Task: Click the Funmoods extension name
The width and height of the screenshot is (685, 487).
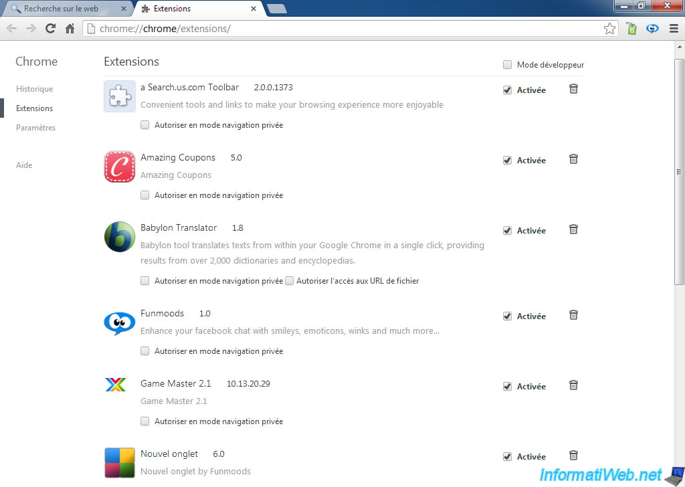Action: point(162,314)
